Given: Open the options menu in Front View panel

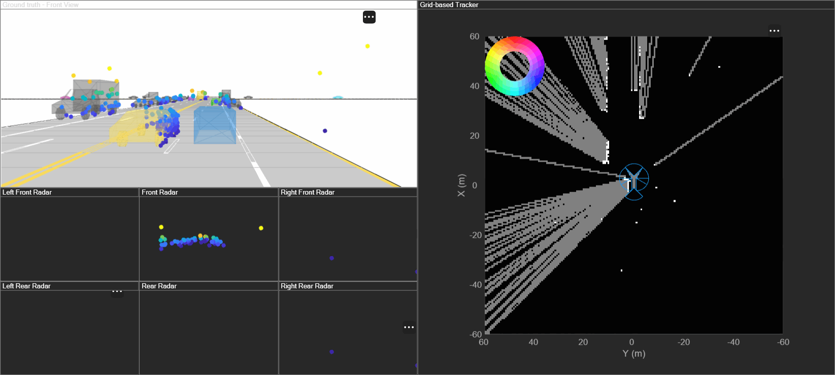Looking at the screenshot, I should (369, 17).
